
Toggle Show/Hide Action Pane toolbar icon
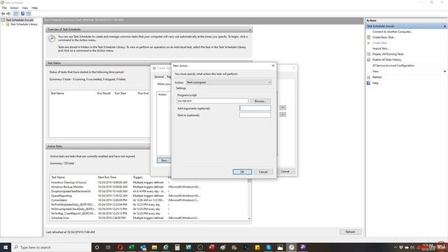(x=29, y=14)
